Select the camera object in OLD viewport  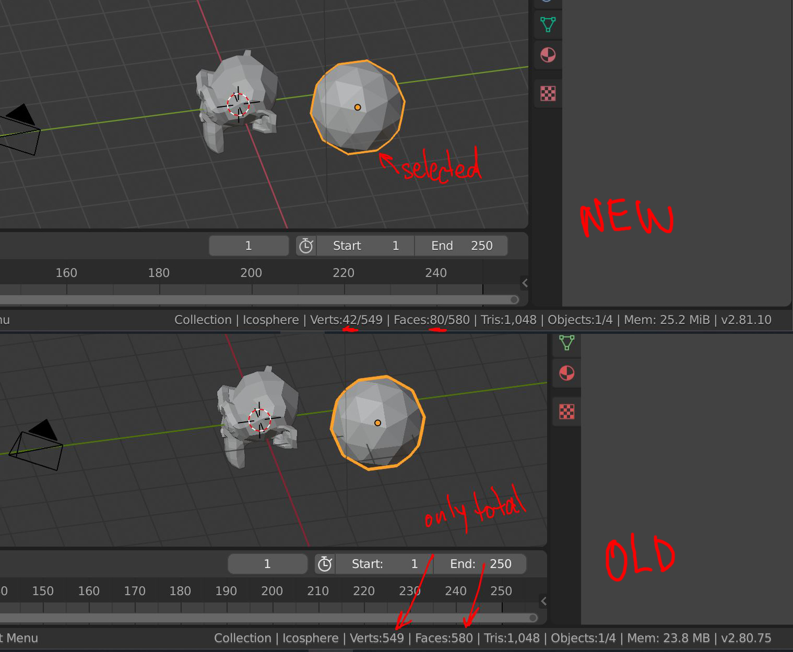(37, 446)
